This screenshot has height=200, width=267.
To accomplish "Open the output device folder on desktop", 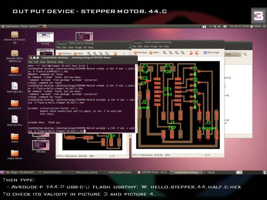I will (15, 155).
